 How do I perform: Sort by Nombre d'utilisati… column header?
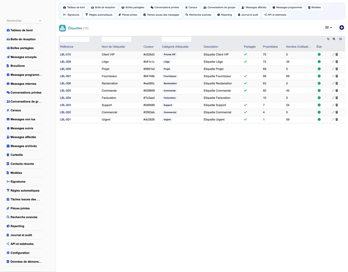click(x=299, y=47)
